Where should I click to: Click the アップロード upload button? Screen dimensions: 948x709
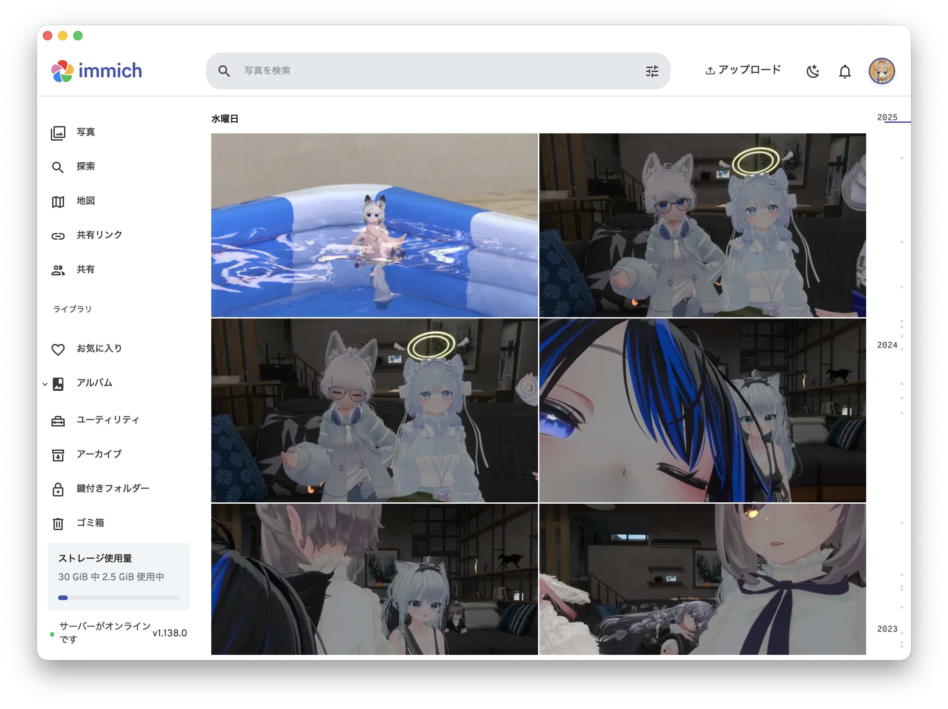743,70
